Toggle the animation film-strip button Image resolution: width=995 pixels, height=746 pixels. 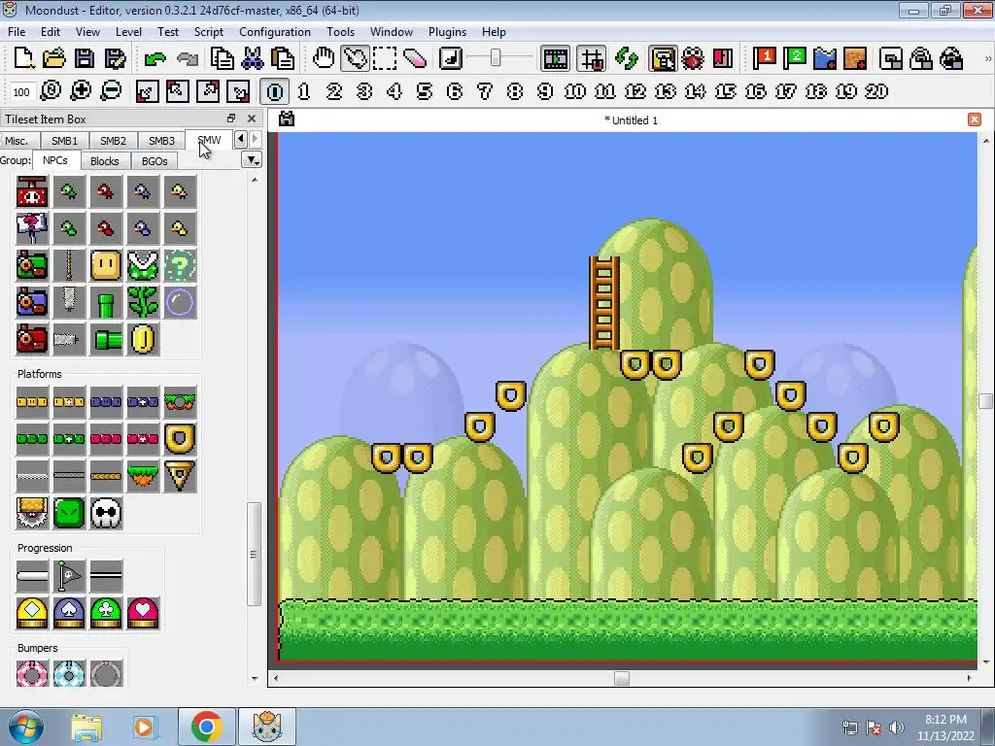555,58
